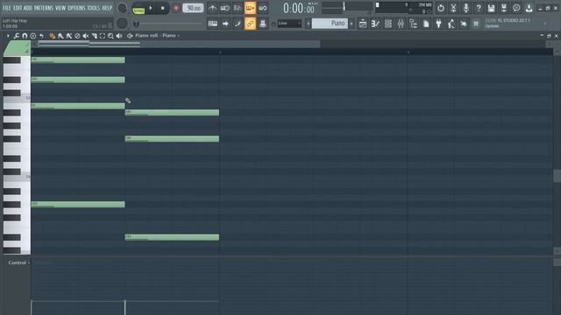
Task: Open FL STUDIO 20.7.1 Update news panel
Action: coord(515,24)
